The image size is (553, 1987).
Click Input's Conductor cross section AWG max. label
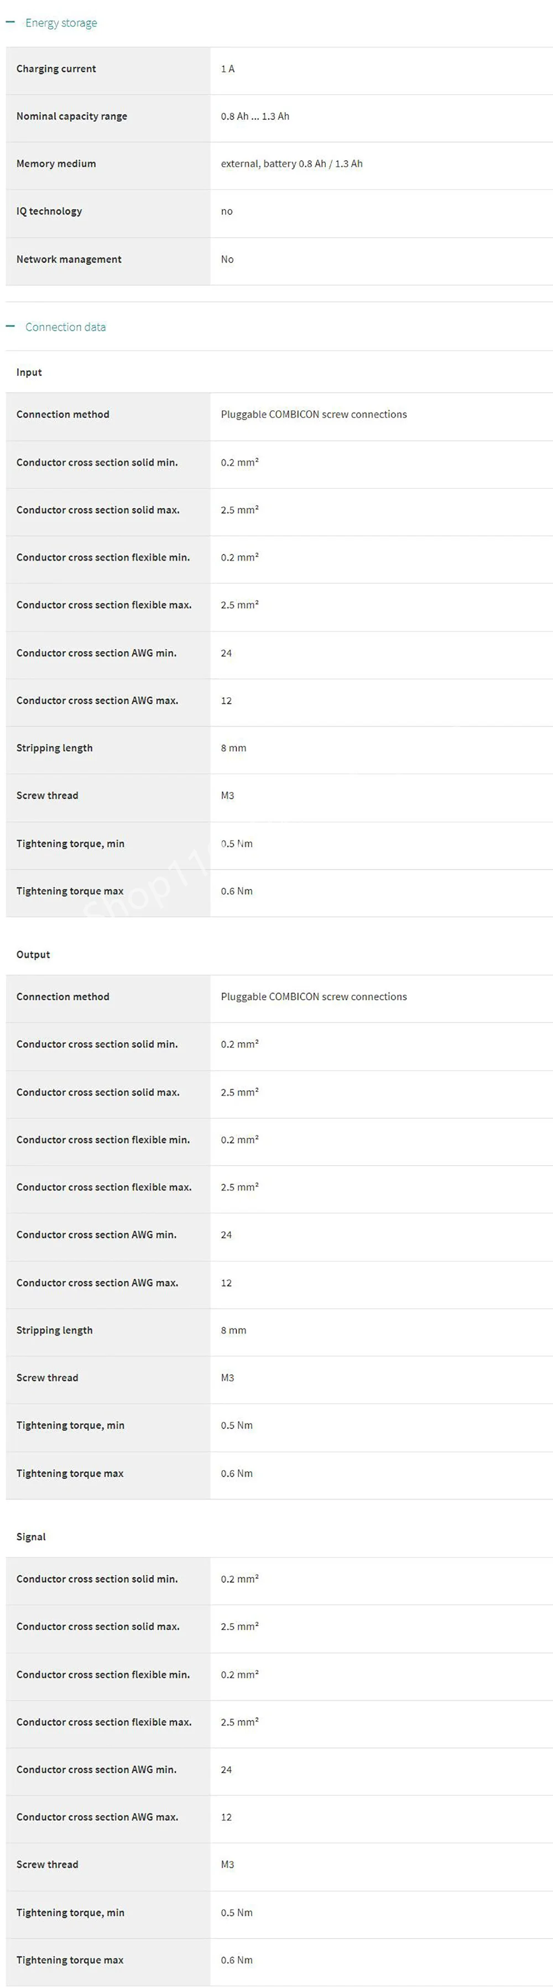coord(97,700)
